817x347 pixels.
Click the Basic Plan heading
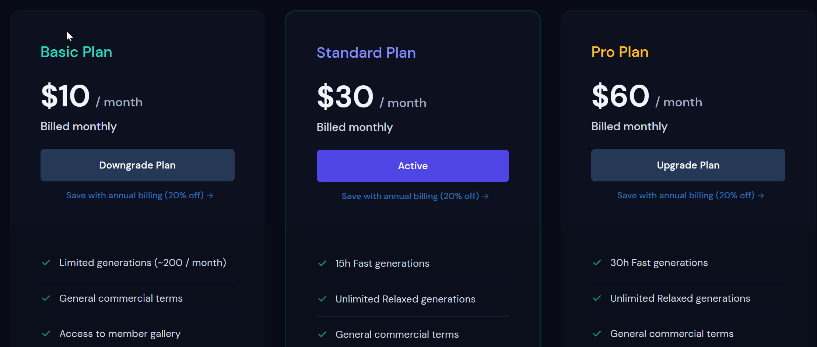coord(76,52)
